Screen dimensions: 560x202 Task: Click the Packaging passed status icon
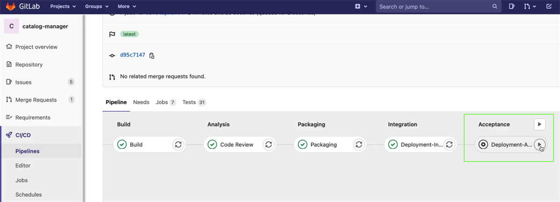(302, 145)
